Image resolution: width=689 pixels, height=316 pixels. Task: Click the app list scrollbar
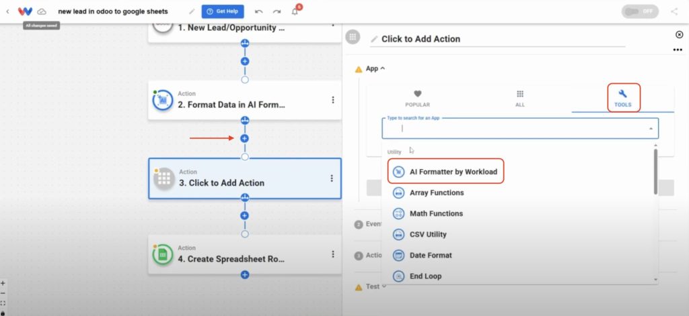tap(655, 171)
